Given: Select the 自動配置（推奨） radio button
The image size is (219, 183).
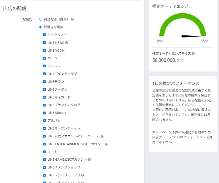Looking at the screenshot, I should pos(41,19).
